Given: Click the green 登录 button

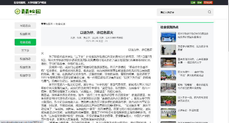Looking at the screenshot, I should 199,2.
